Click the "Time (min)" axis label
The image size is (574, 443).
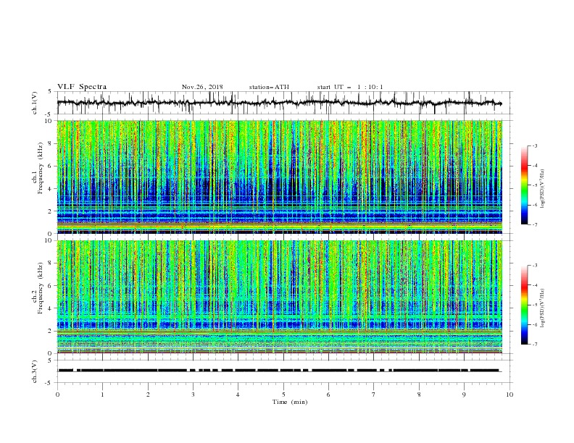[x=290, y=402]
